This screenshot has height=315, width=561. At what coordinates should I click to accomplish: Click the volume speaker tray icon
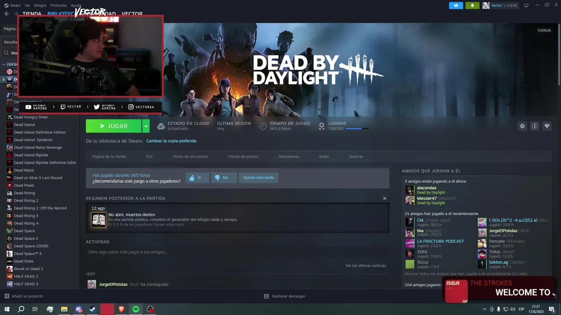(x=512, y=309)
